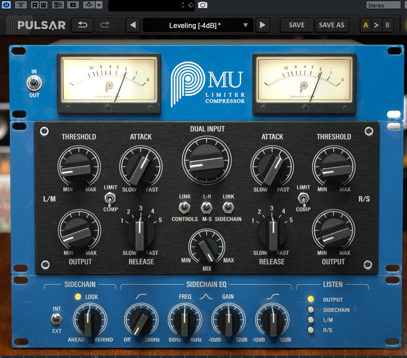The width and height of the screenshot is (407, 358).
Task: Click the sidechain high-pass Off/200Hz knob
Action: pyautogui.click(x=141, y=320)
